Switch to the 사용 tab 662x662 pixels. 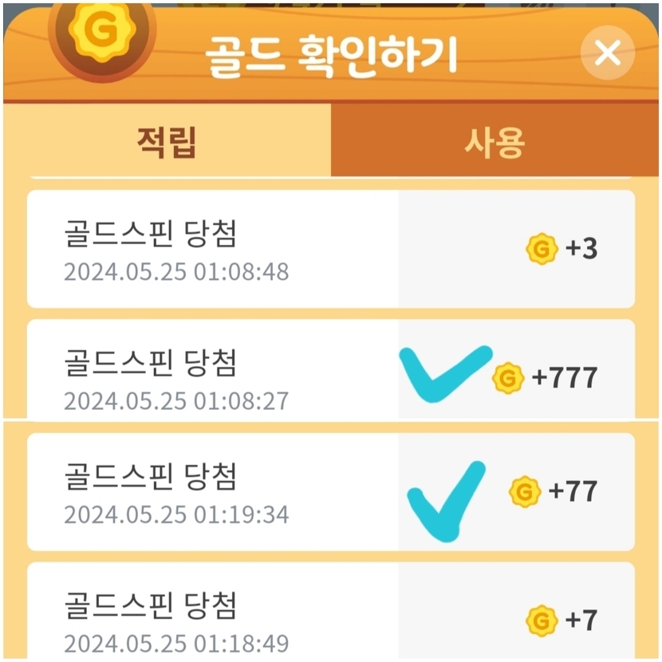(x=495, y=142)
